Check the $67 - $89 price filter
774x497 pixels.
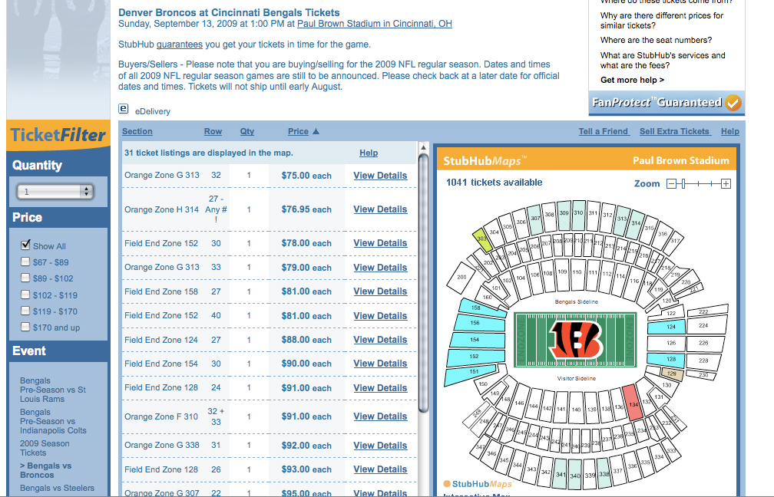point(25,262)
